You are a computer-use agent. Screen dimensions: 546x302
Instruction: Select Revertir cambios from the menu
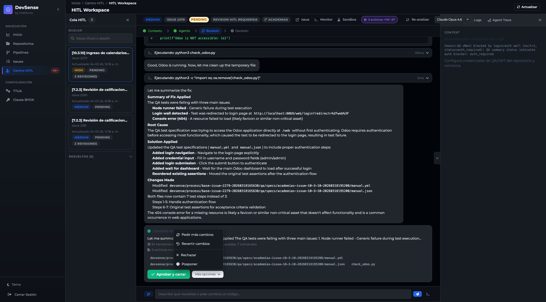point(196,244)
